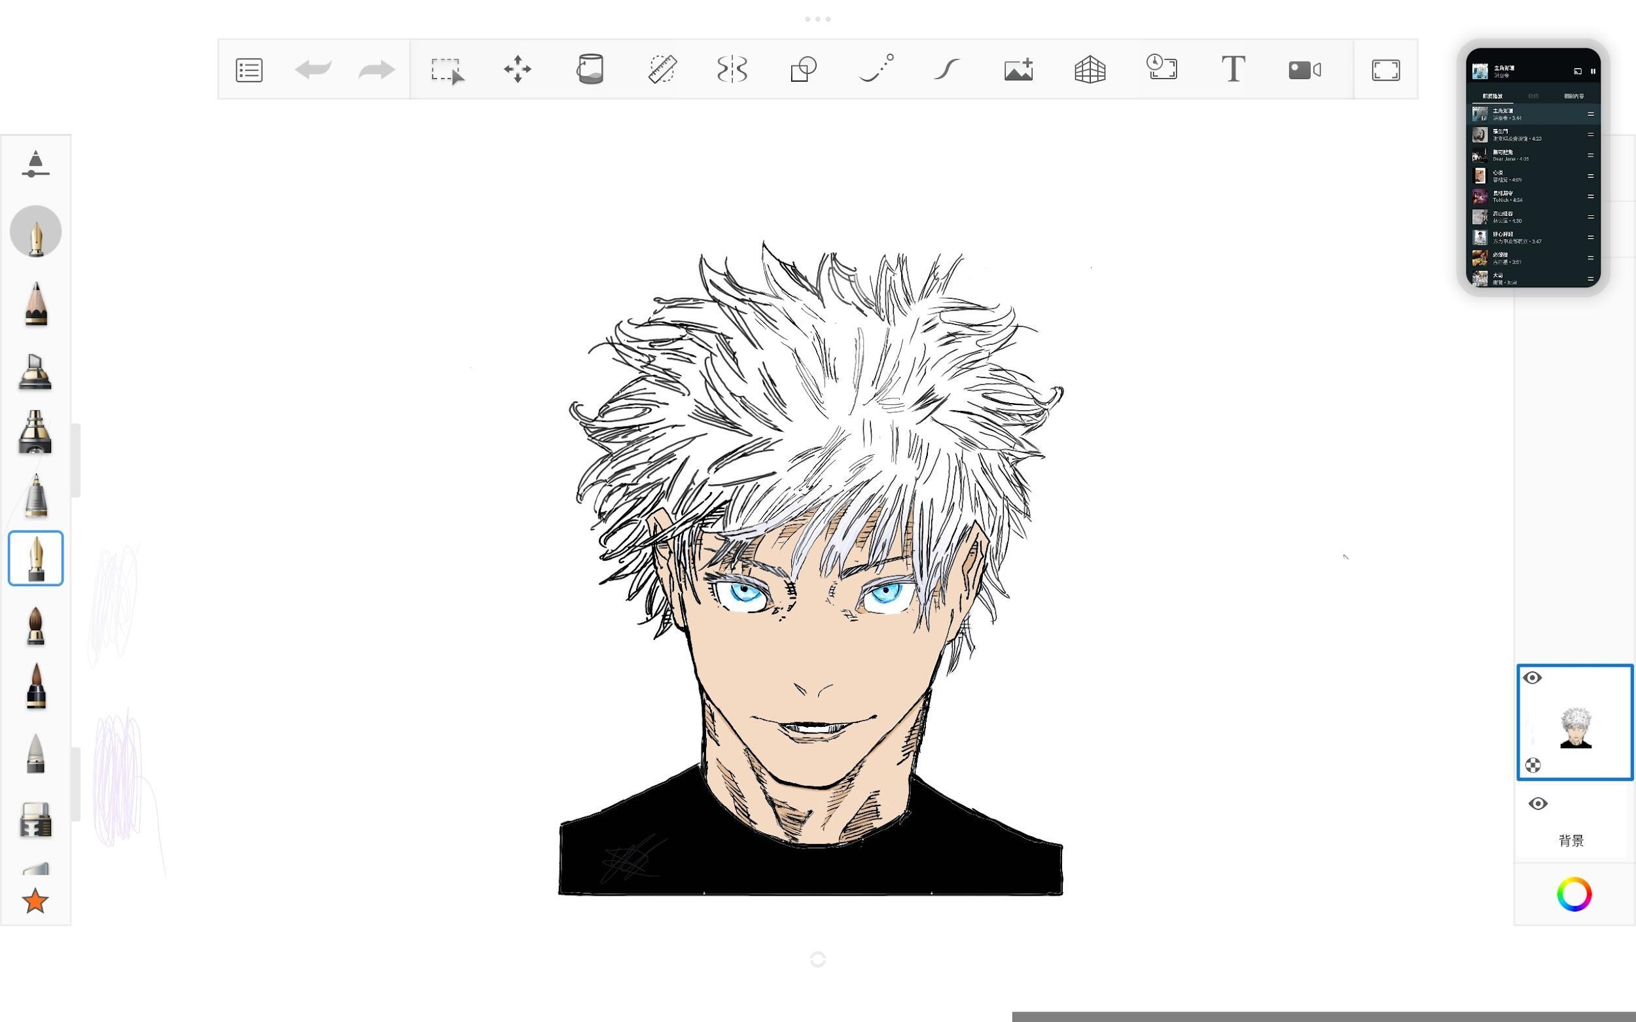Screen dimensions: 1636x1022
Task: Choose the Fill bucket tool
Action: pyautogui.click(x=590, y=69)
